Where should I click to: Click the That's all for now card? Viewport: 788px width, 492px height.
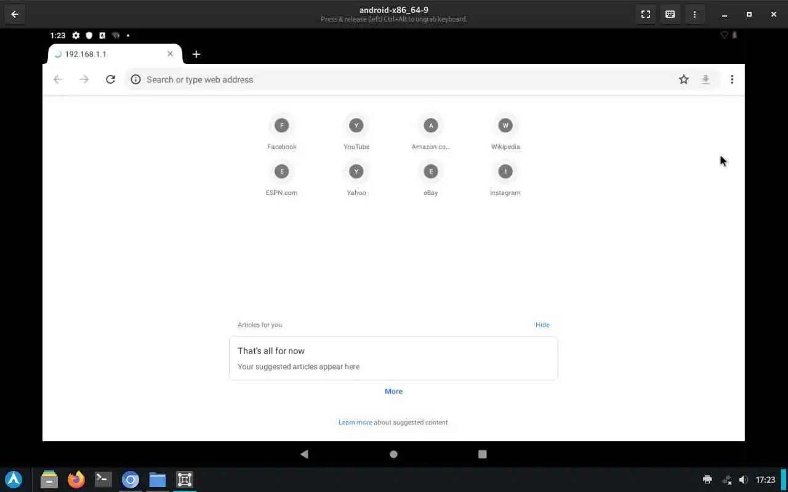pos(393,358)
